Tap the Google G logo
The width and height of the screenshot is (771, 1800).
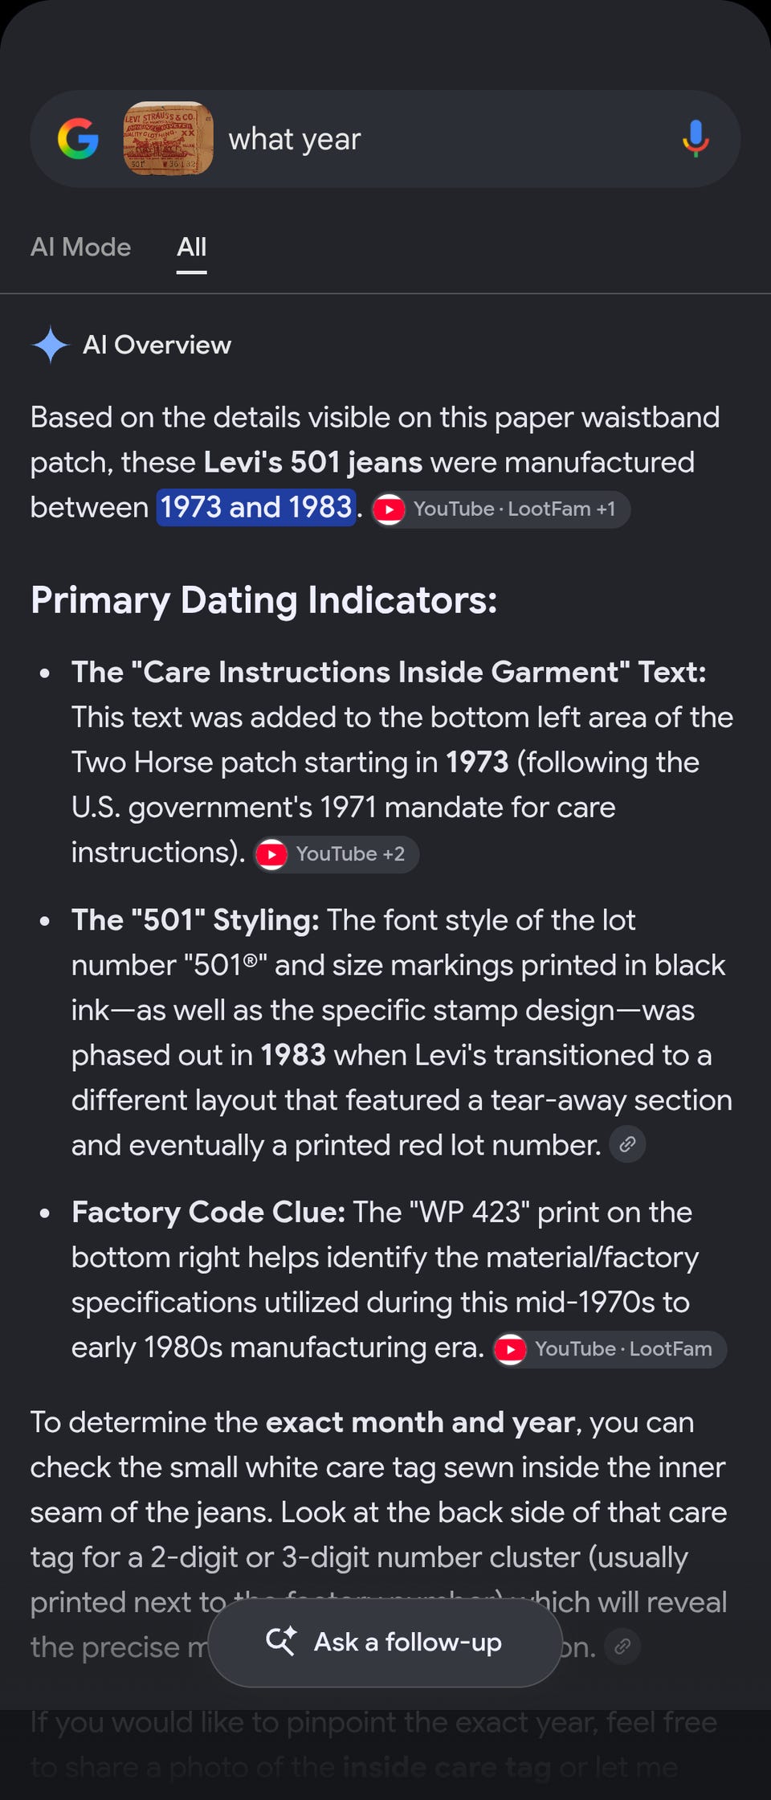[78, 139]
